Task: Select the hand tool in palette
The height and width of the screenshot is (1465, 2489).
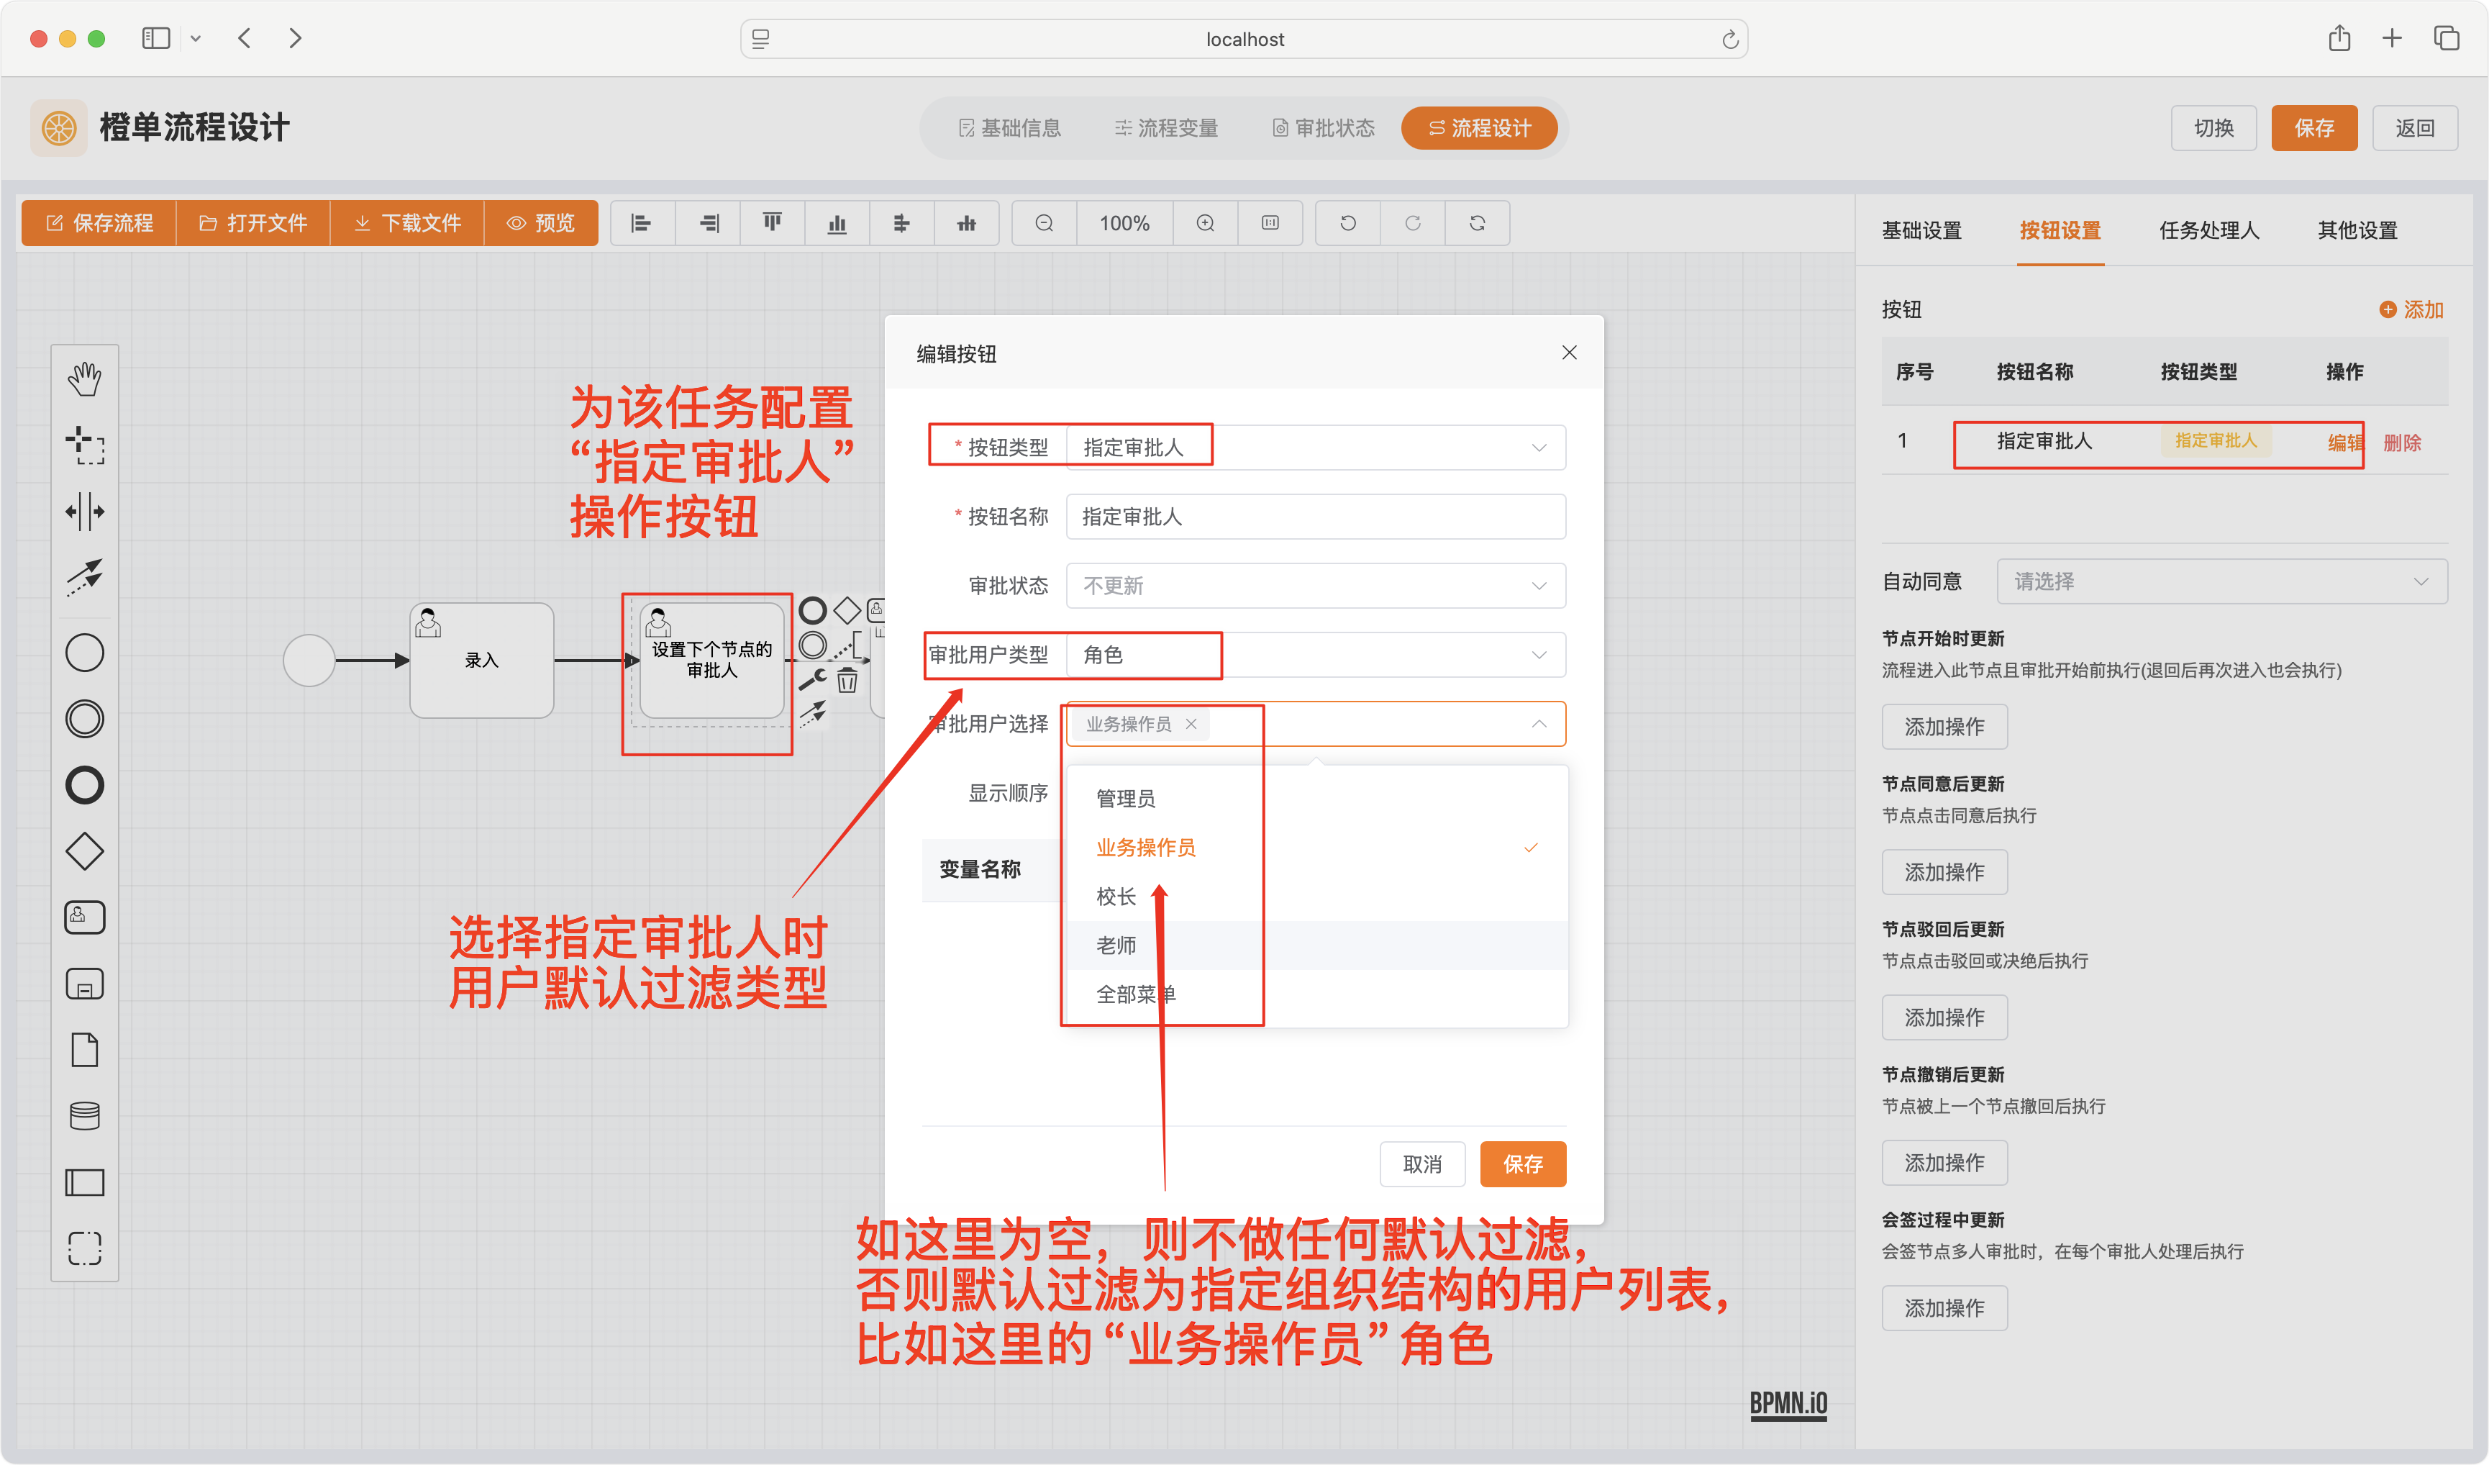Action: (x=84, y=378)
